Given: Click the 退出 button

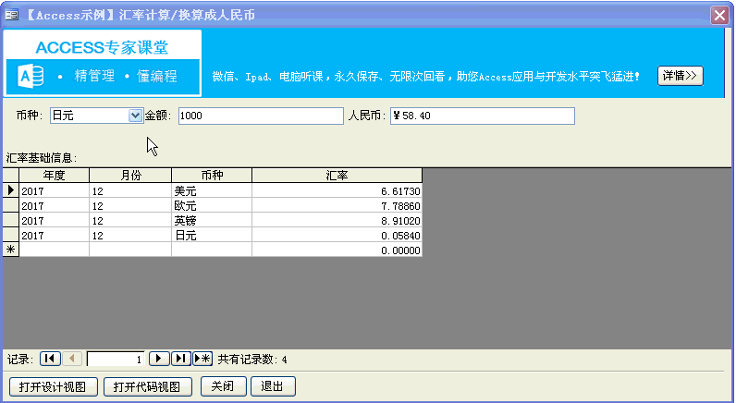Looking at the screenshot, I should [x=273, y=386].
